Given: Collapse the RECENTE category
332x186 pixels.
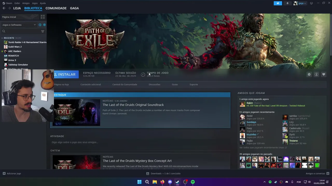Looking at the screenshot, I should [2, 38].
